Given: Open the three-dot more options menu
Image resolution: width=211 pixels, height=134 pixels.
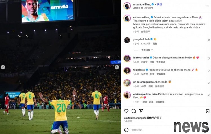Looking at the screenshot, I should coord(207,6).
